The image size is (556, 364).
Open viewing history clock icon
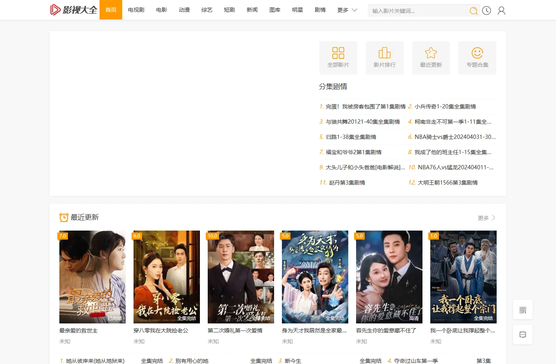click(x=486, y=11)
